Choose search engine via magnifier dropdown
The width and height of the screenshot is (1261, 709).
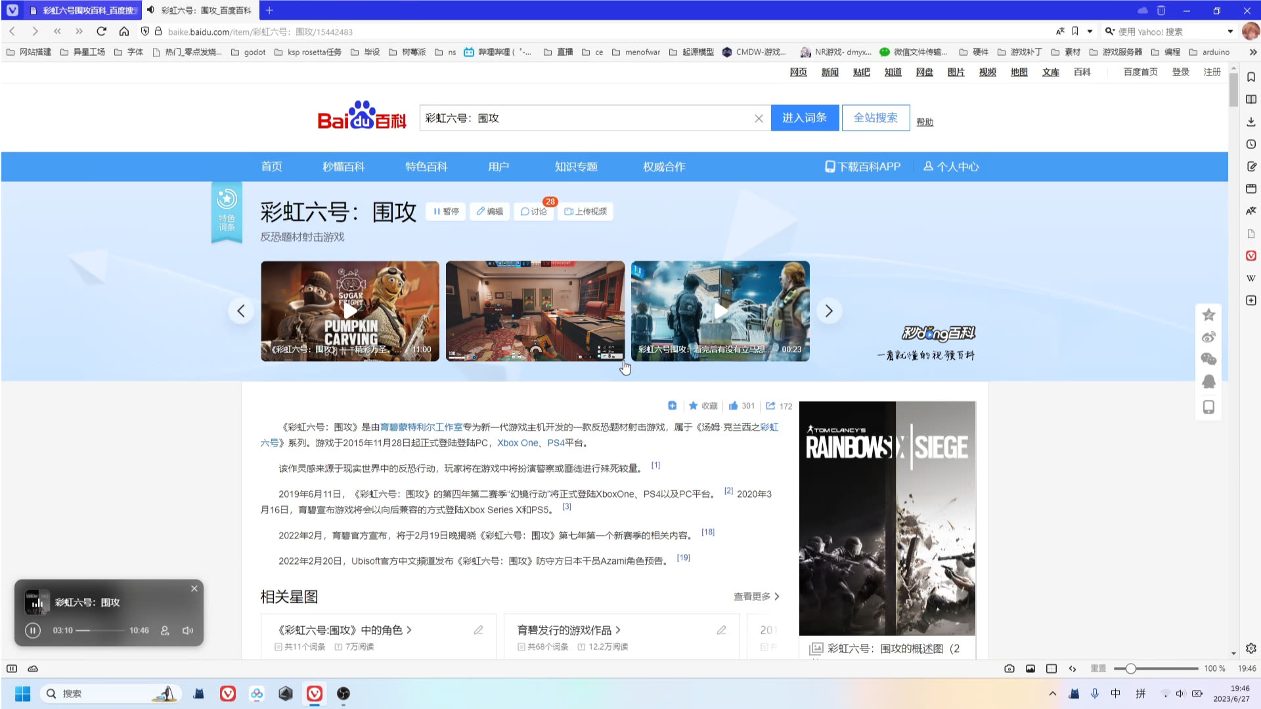coord(1110,32)
